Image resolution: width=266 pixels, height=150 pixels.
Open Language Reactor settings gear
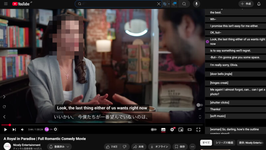click(56, 129)
